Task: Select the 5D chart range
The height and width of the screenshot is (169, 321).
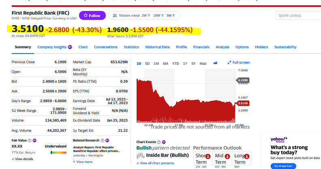Action: [x=147, y=64]
